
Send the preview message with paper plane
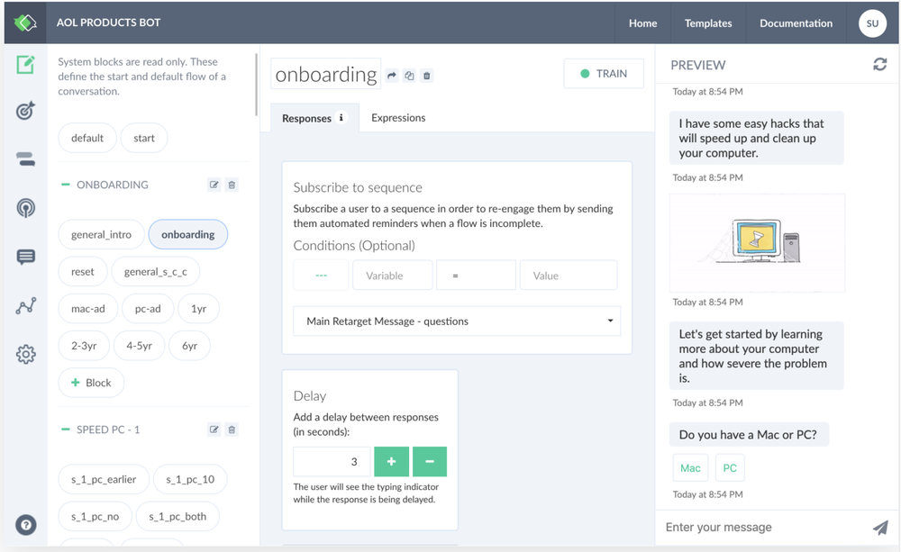click(x=880, y=528)
